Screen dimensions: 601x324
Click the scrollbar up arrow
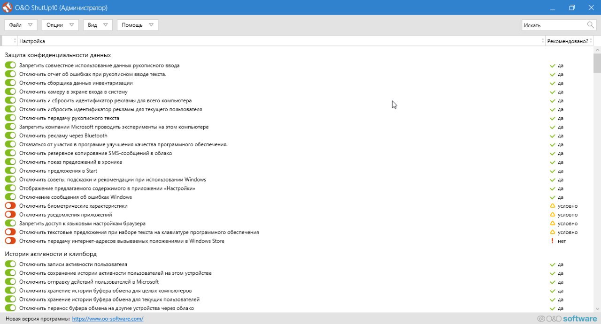[597, 50]
